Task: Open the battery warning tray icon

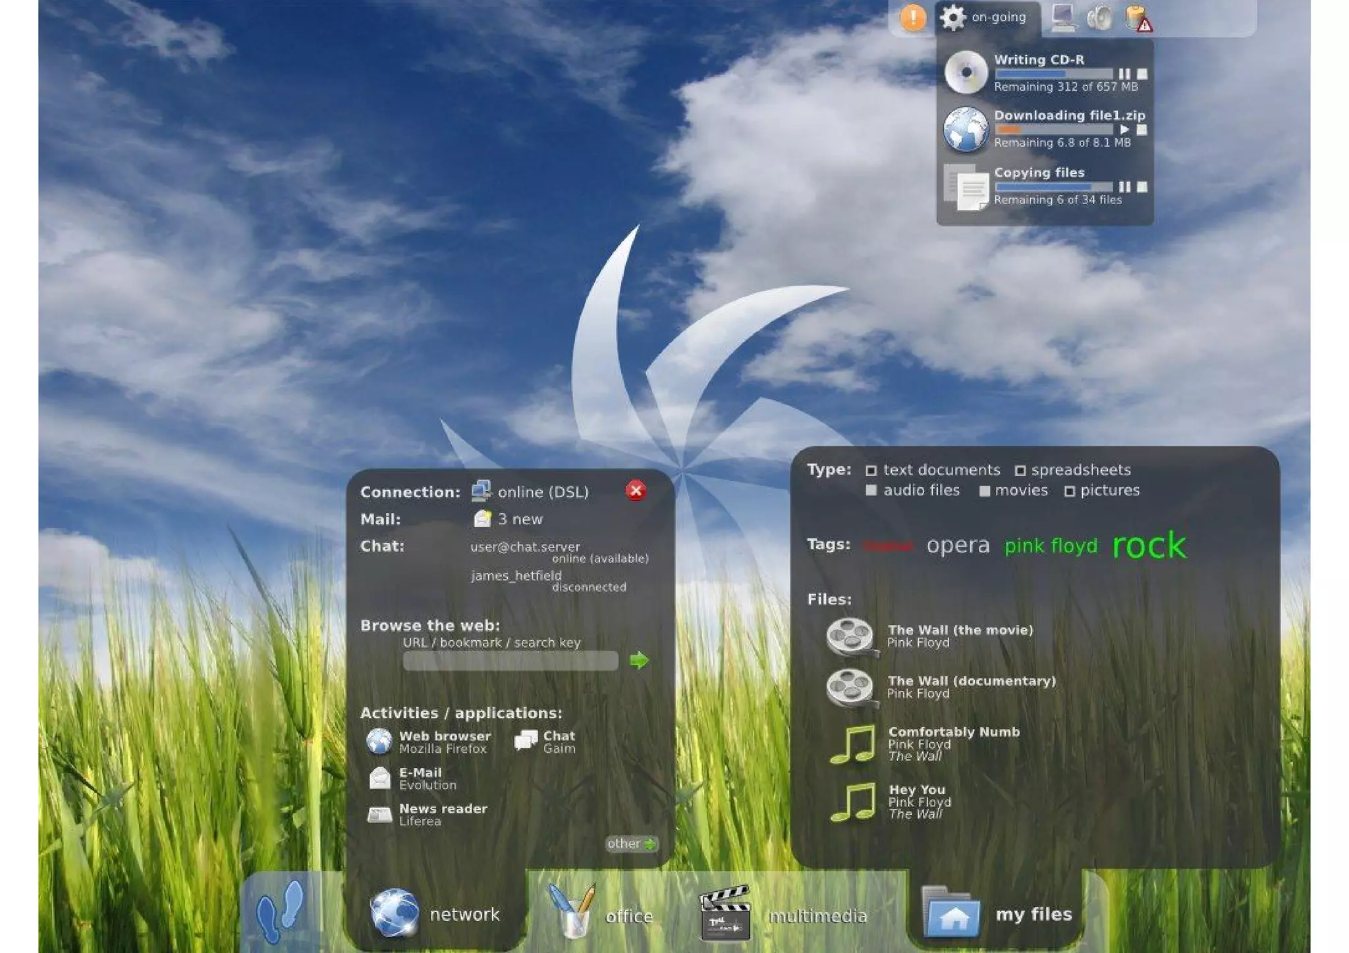Action: click(x=1138, y=18)
